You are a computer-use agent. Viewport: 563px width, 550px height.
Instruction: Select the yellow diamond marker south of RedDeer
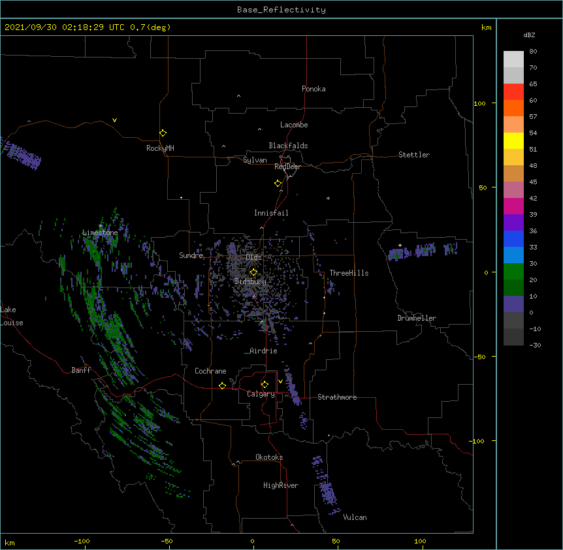(x=278, y=184)
